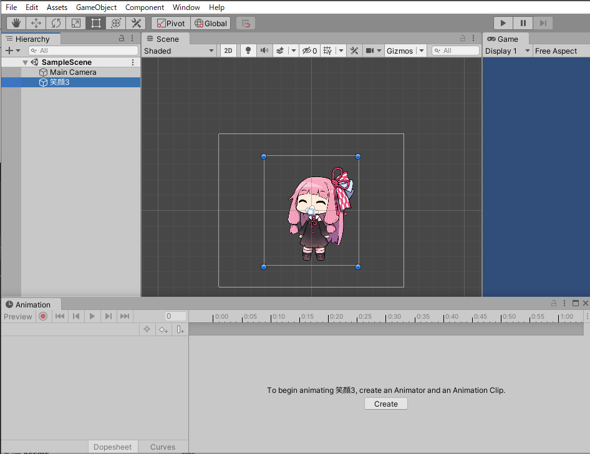The width and height of the screenshot is (590, 454).
Task: Toggle Gizmos in Scene view
Action: [400, 51]
